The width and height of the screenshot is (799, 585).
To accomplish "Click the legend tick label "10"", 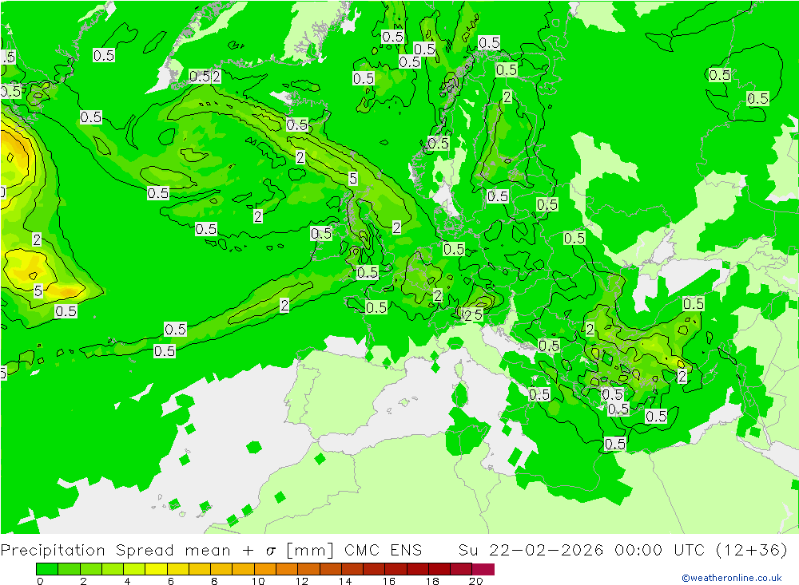I will pos(258,581).
